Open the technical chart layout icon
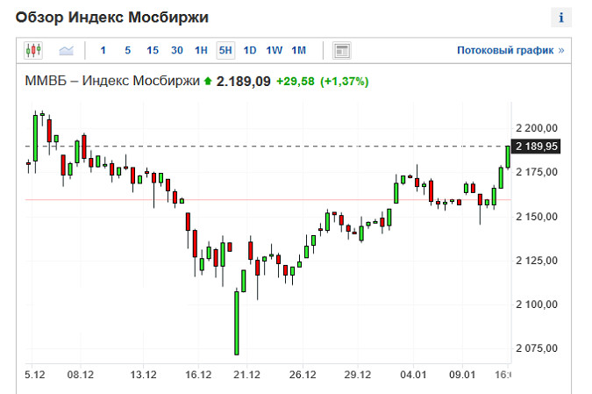 (342, 51)
